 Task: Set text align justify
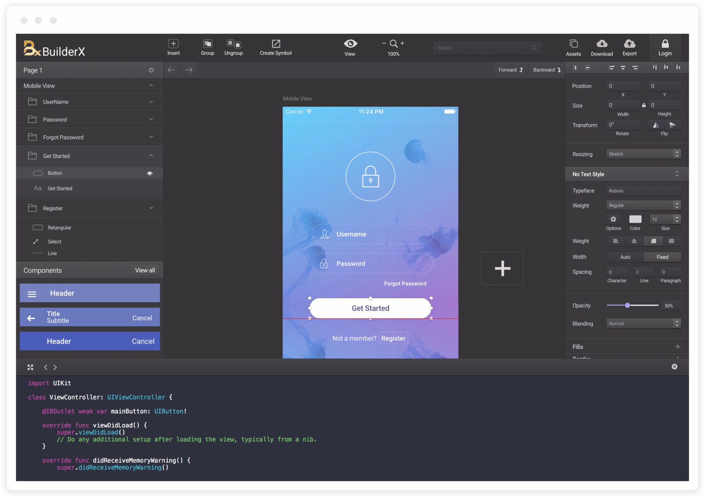pyautogui.click(x=671, y=241)
